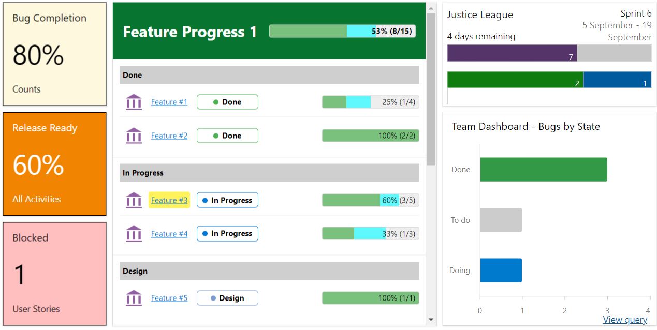This screenshot has width=657, height=330.
Task: Select the Done state badge for Feature #1
Action: coord(227,102)
